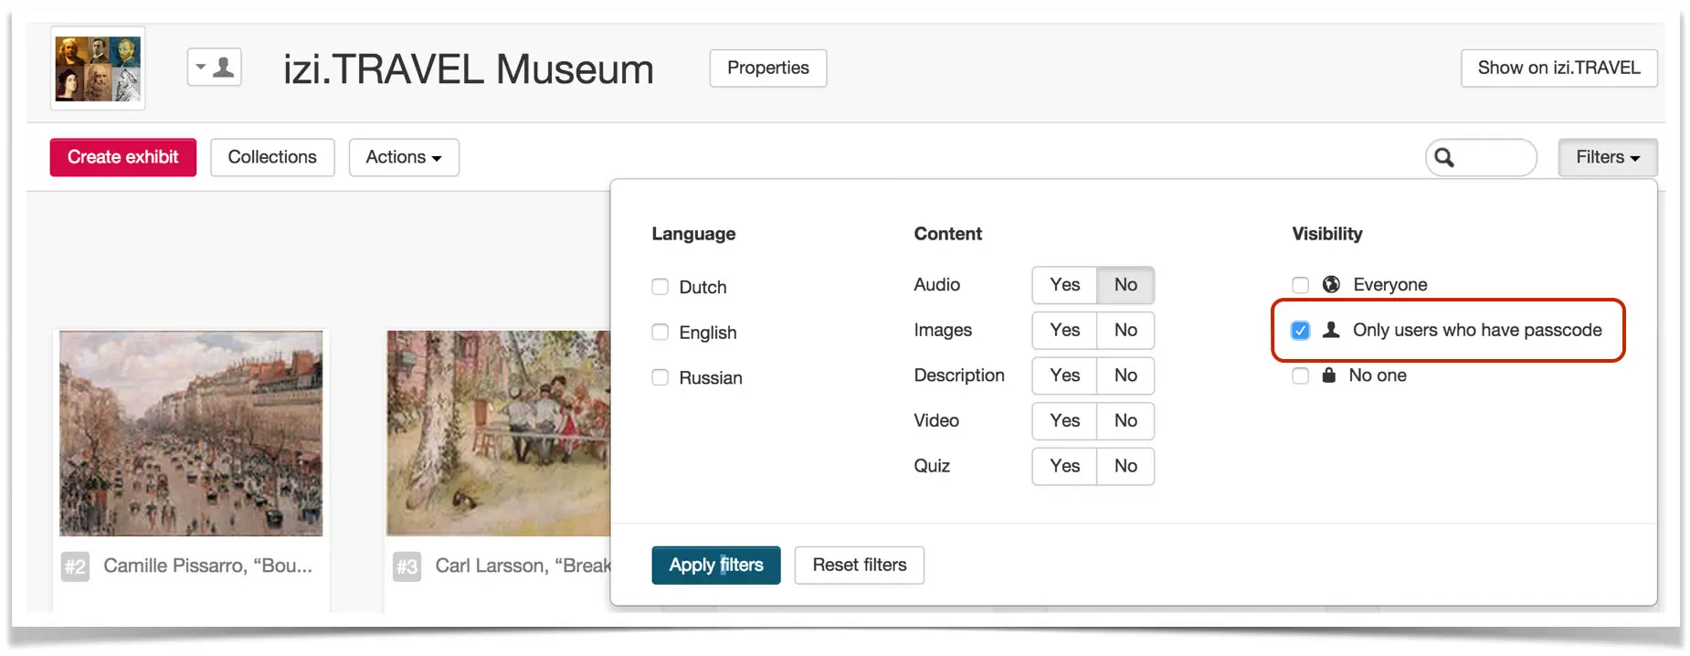Click the izi.TRAVEL Museum title
Image resolution: width=1690 pixels, height=656 pixels.
[x=469, y=69]
